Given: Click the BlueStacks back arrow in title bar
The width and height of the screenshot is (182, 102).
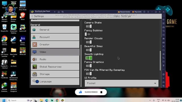Looking at the screenshot, I should pos(55,12).
